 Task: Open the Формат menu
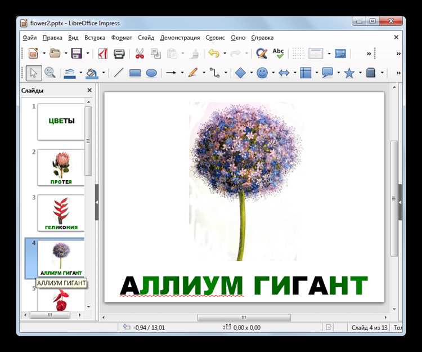[x=122, y=38]
